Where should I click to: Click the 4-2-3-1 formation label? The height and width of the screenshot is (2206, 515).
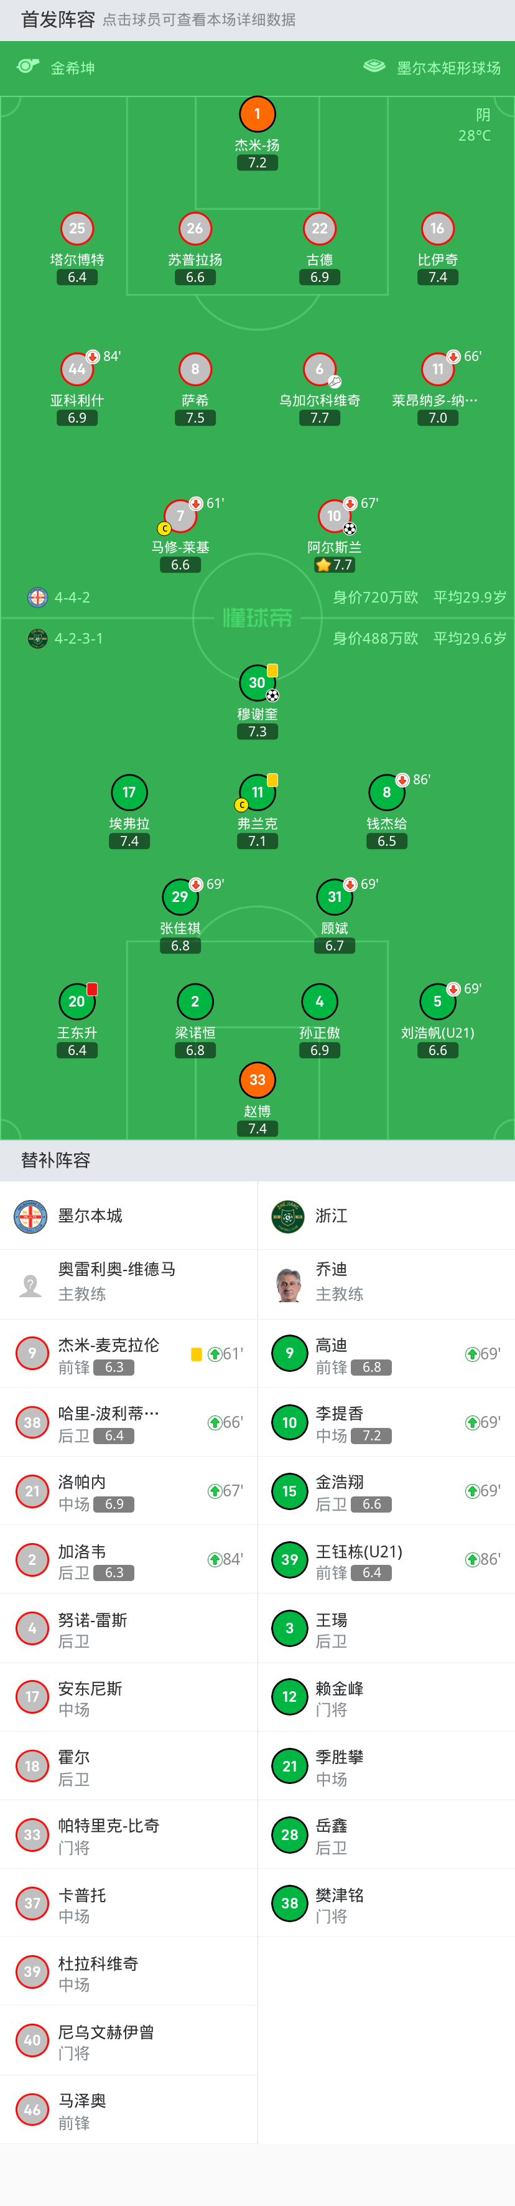(x=79, y=639)
